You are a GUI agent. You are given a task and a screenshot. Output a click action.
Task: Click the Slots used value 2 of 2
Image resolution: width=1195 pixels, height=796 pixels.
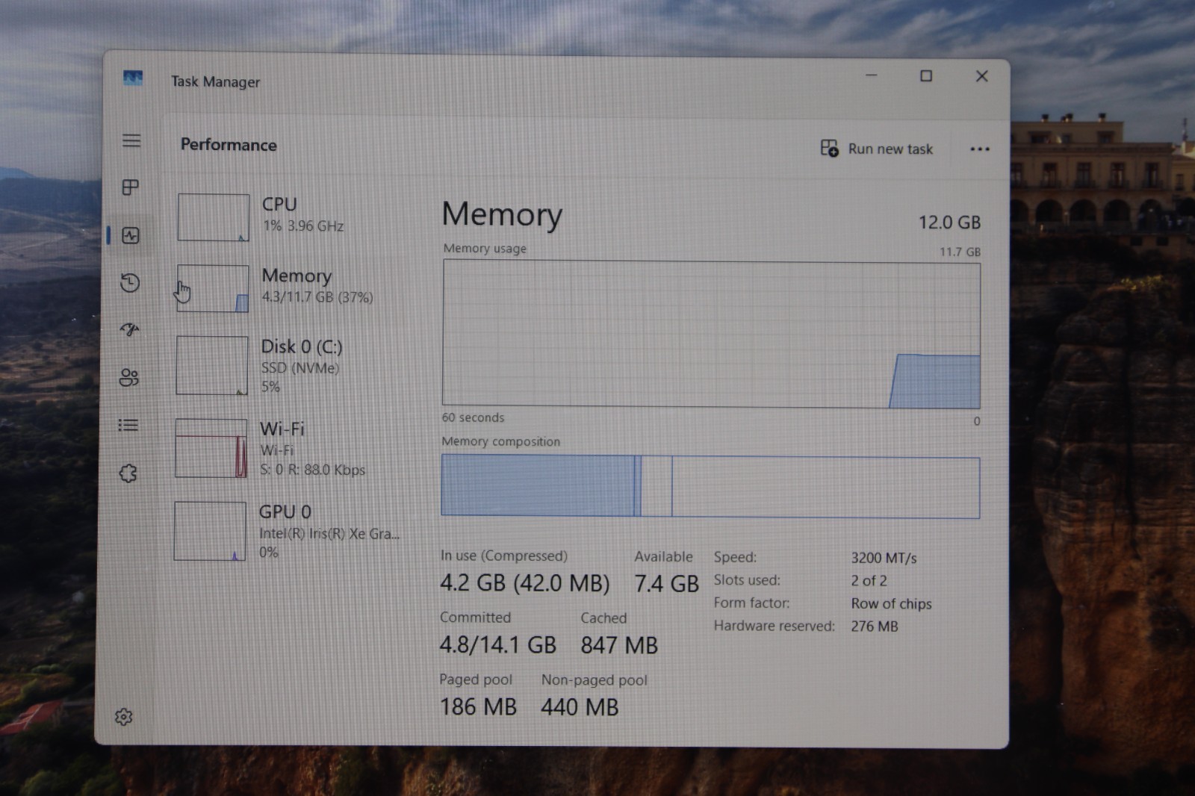(x=869, y=580)
